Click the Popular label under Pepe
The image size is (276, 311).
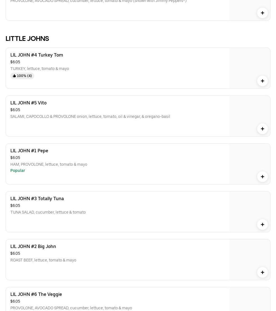click(18, 170)
